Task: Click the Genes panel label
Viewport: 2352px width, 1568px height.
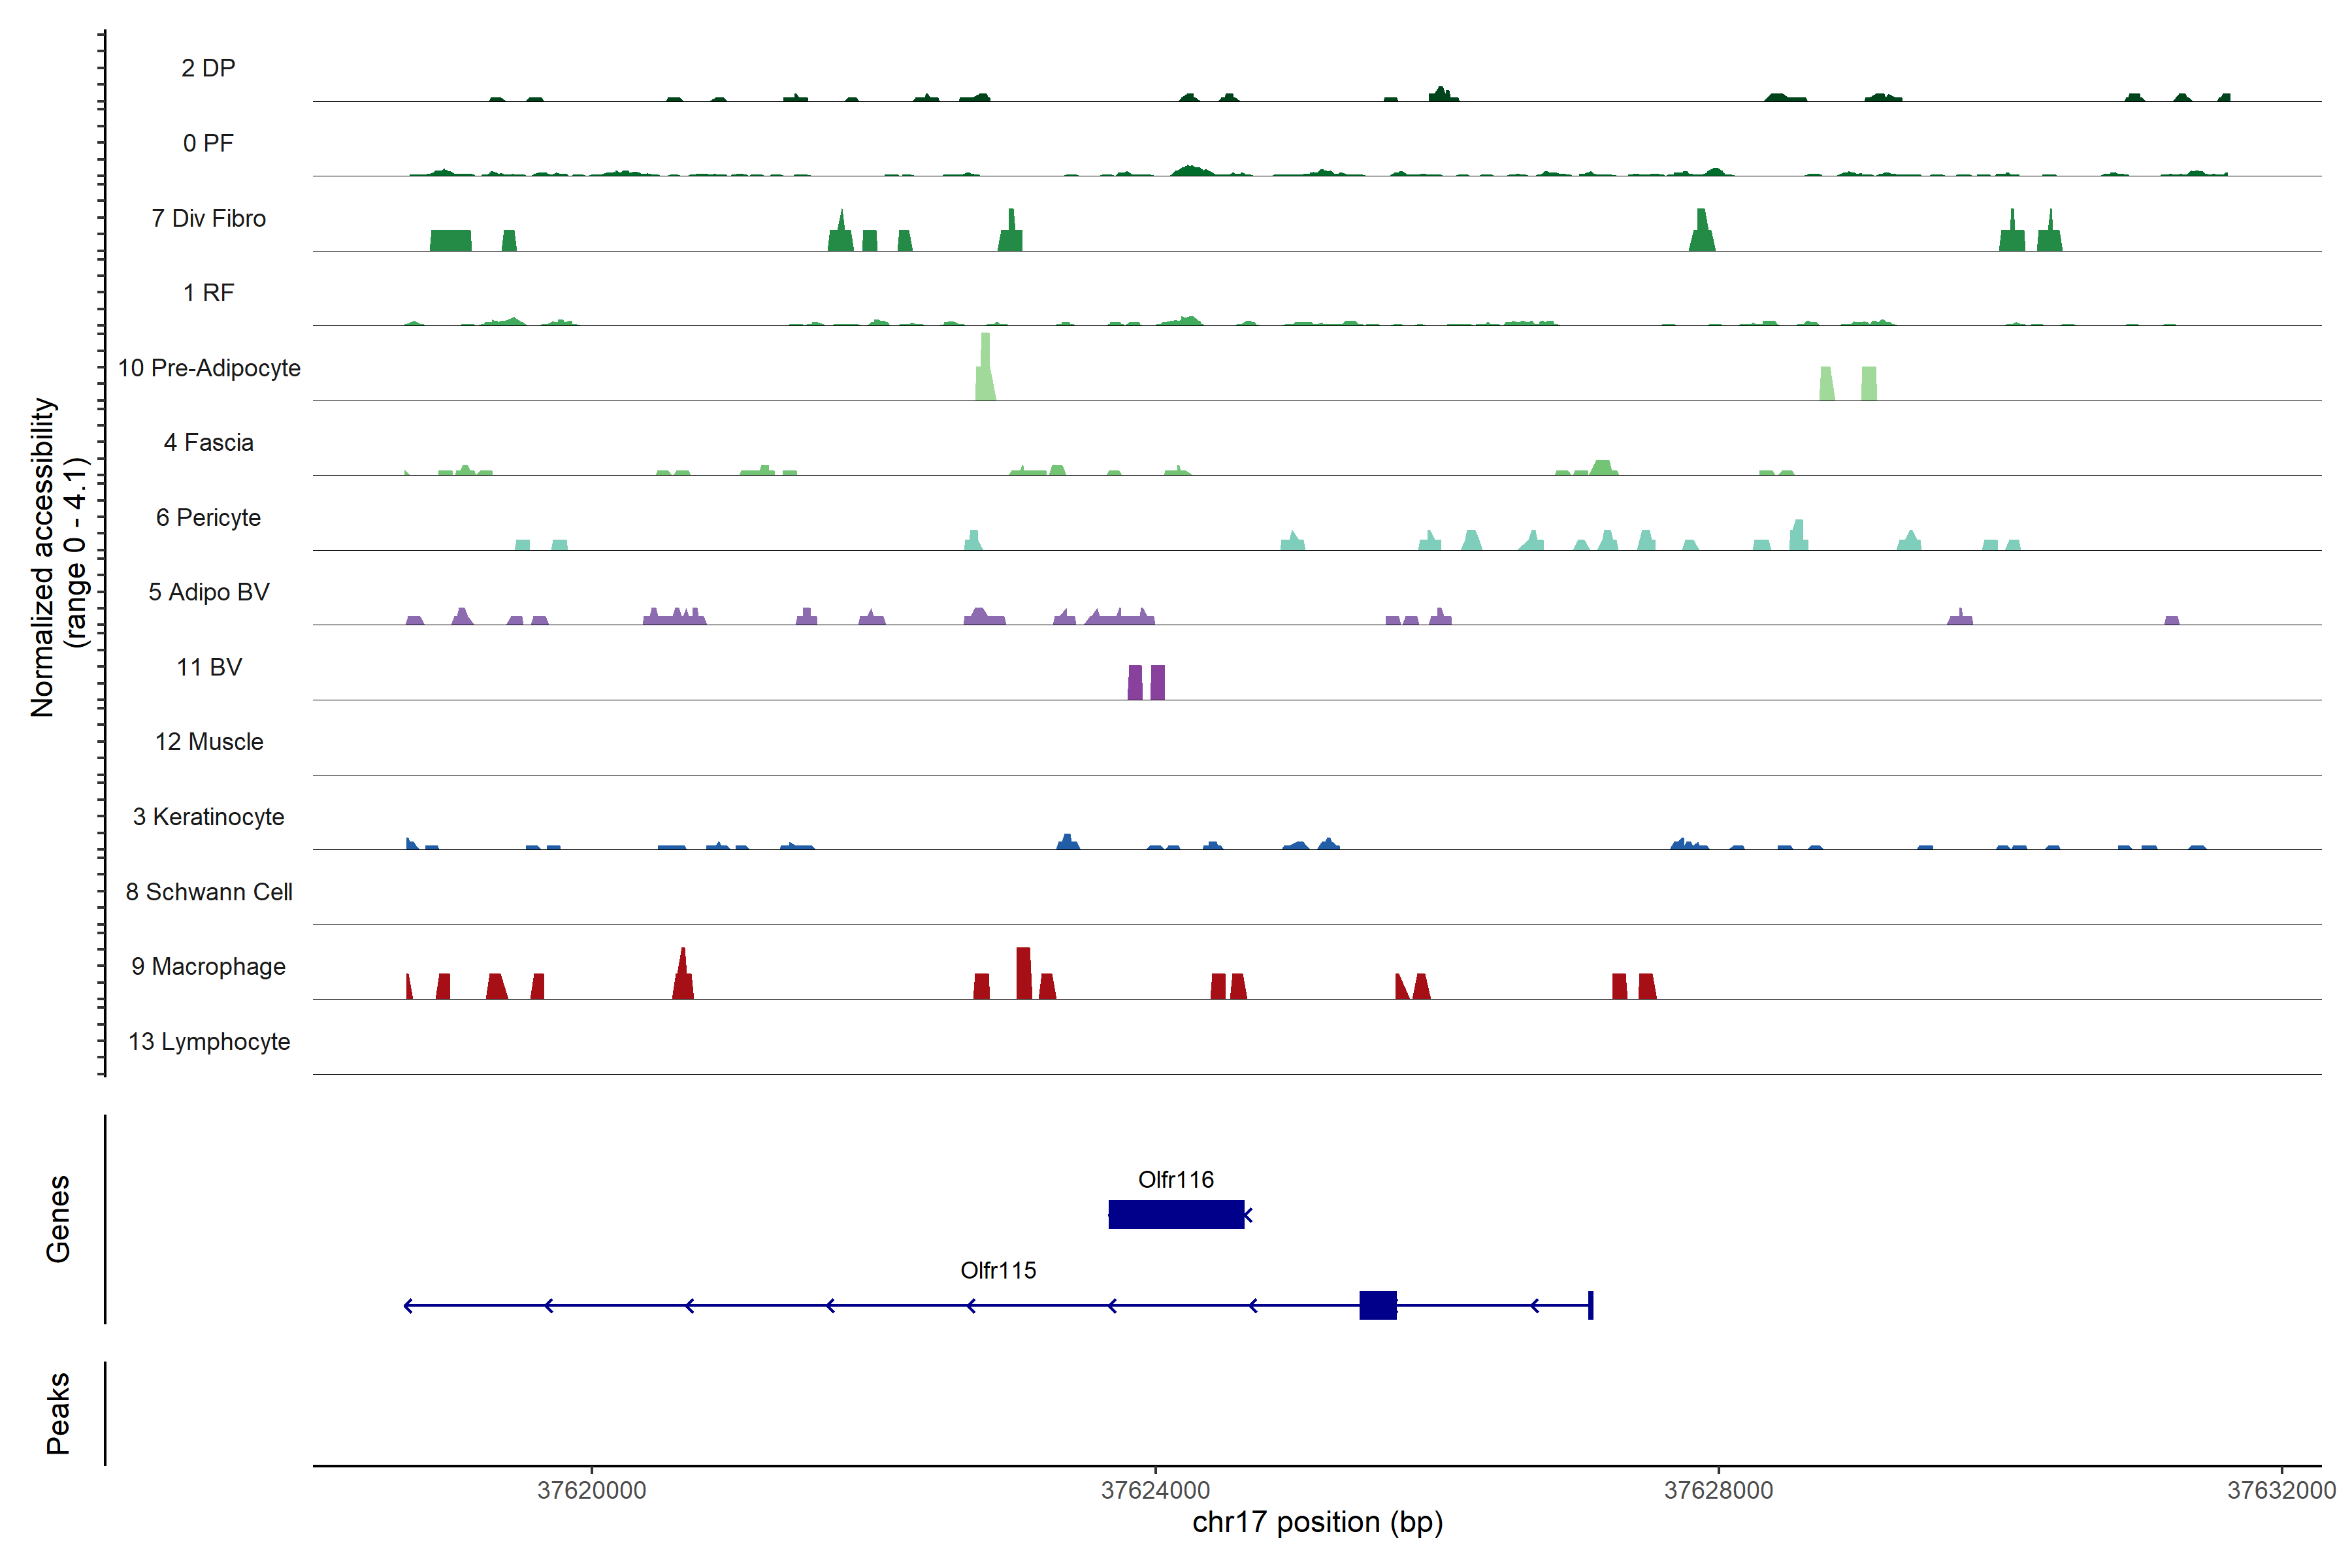Action: (58, 1219)
